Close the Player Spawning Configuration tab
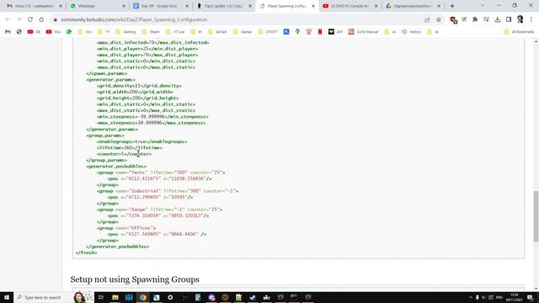This screenshot has height=303, width=539. click(x=313, y=6)
